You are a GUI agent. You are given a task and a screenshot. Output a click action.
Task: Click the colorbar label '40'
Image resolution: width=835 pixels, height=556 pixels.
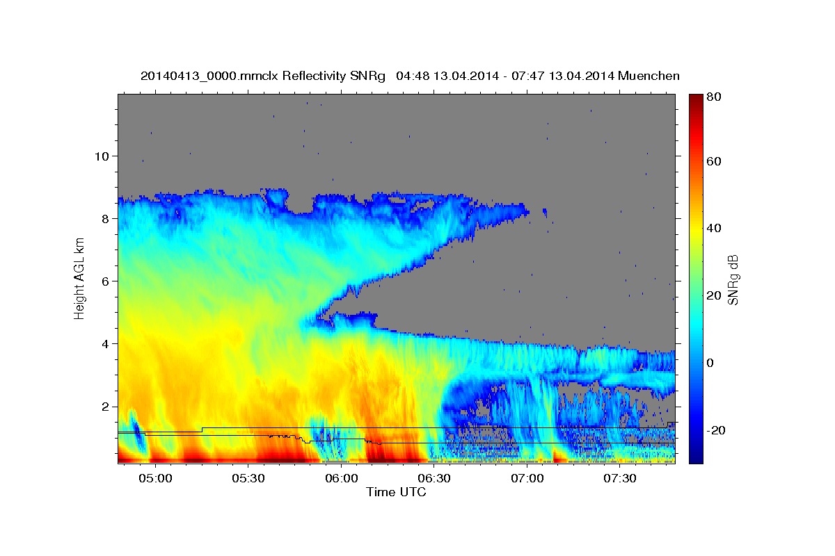(713, 228)
